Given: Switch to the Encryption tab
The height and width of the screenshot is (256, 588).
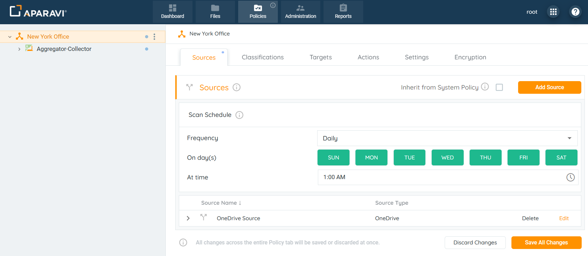Looking at the screenshot, I should [x=470, y=57].
